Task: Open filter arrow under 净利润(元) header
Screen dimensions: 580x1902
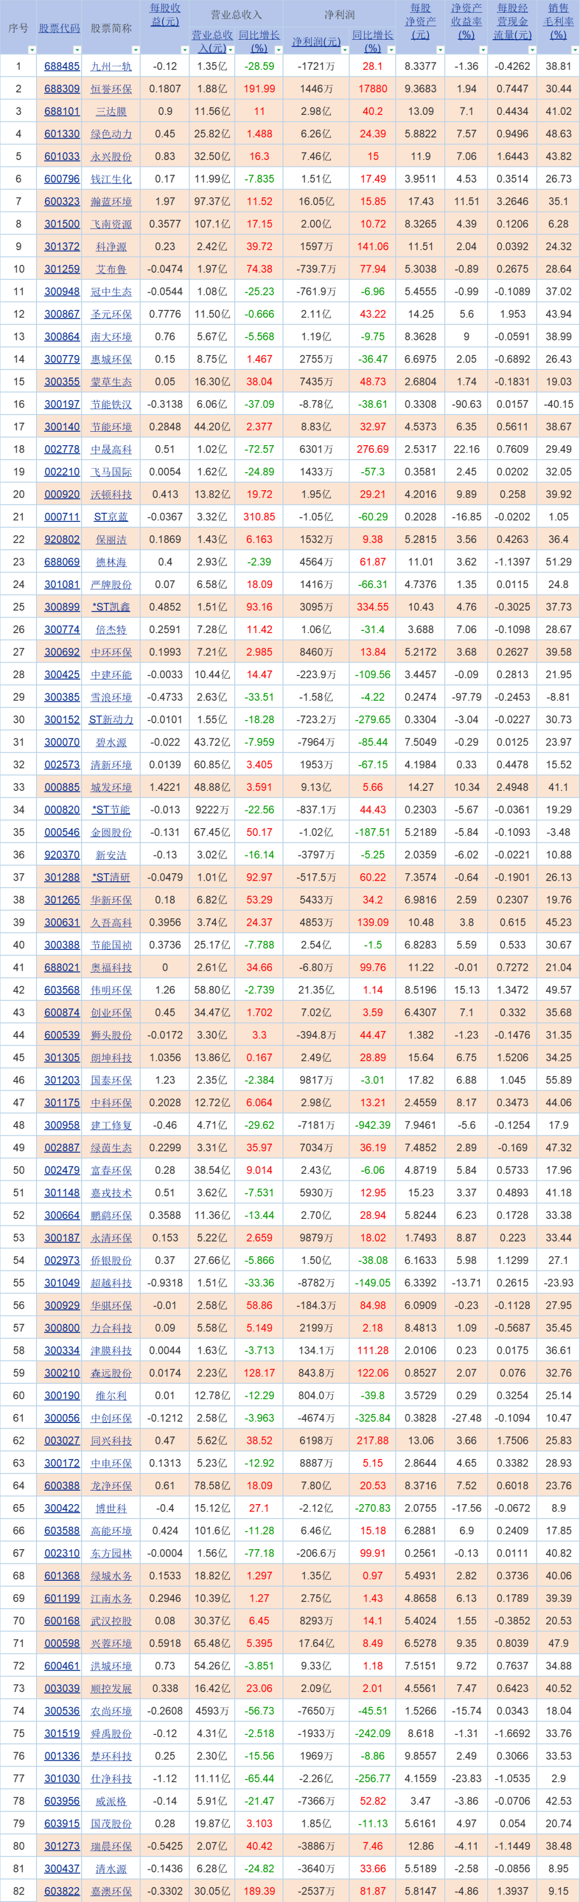Action: point(343,49)
